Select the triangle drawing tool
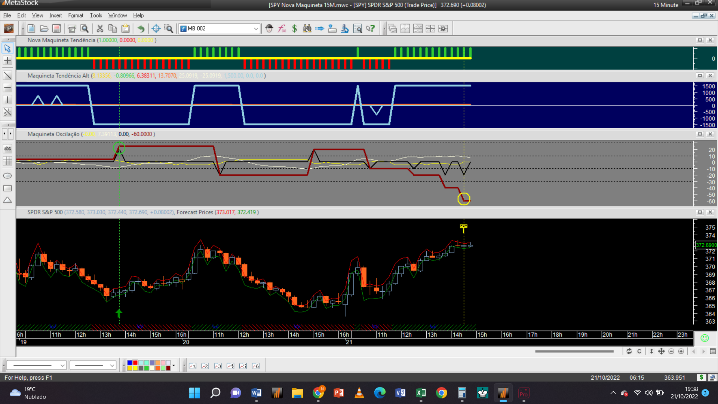 (7, 201)
